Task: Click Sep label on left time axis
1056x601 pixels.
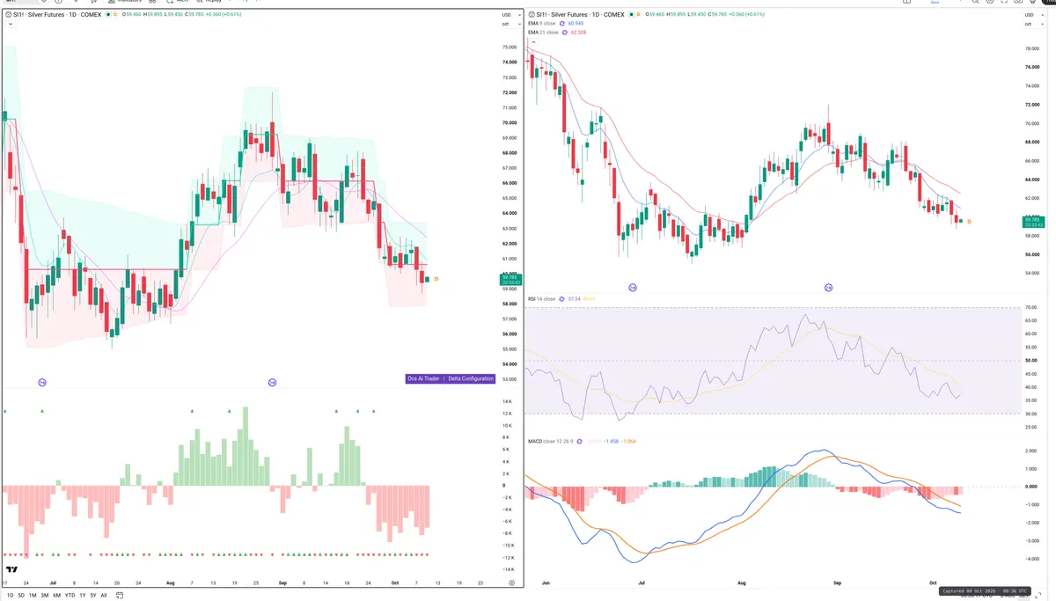Action: pyautogui.click(x=282, y=583)
